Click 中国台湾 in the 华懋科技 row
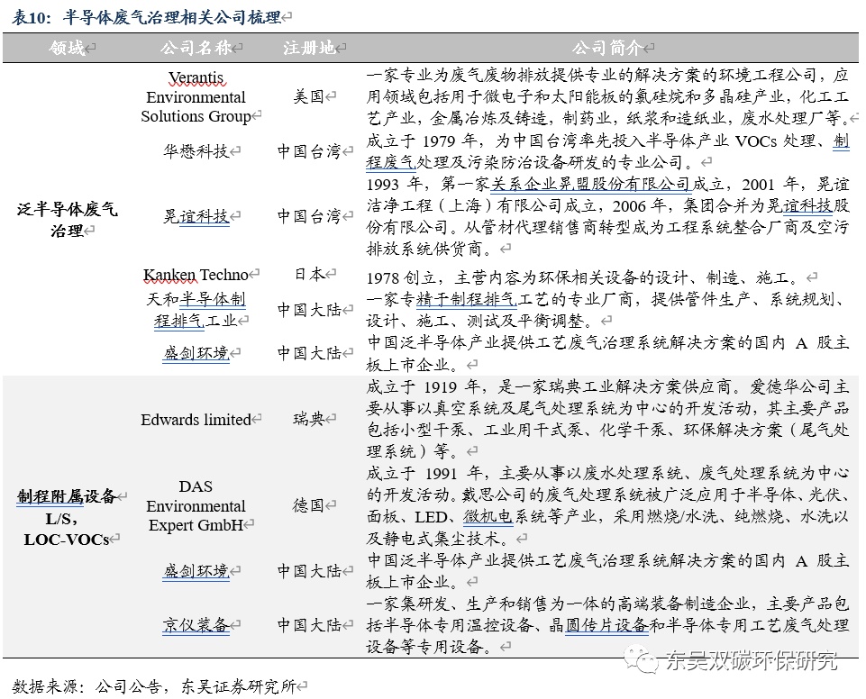 click(309, 150)
